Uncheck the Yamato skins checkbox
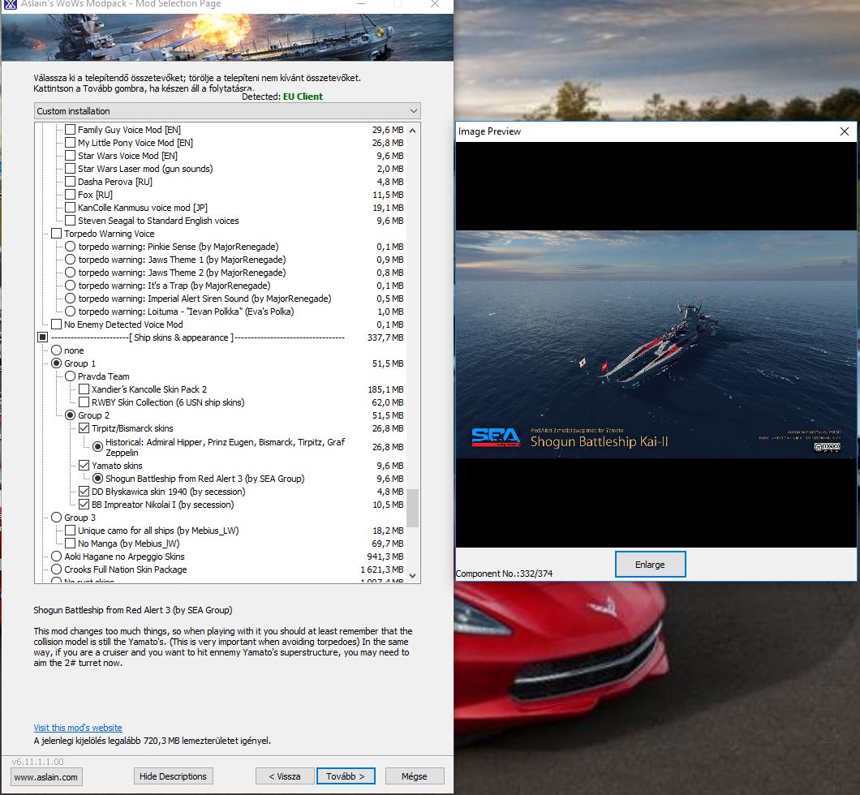This screenshot has width=860, height=795. point(84,466)
